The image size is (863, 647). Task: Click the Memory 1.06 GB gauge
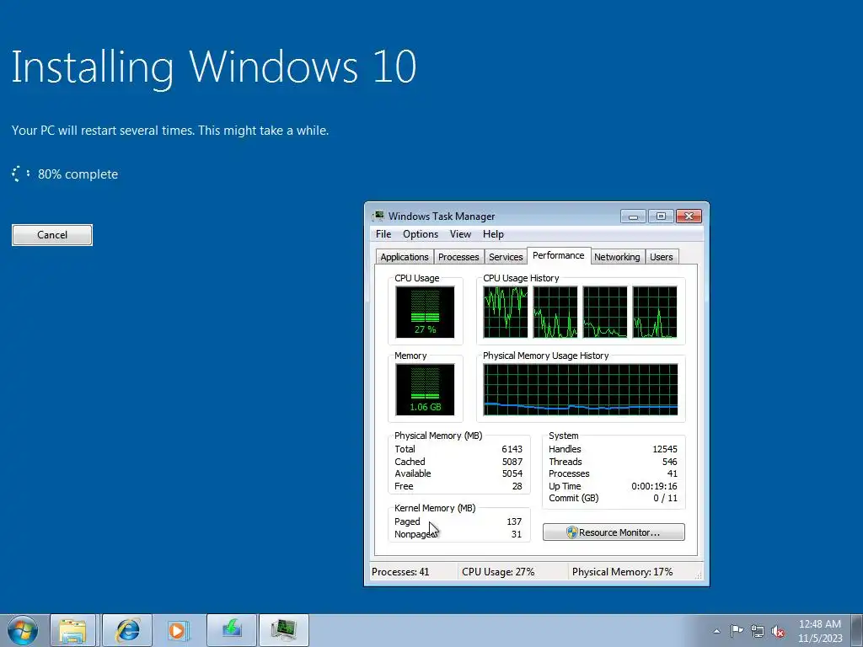[425, 389]
